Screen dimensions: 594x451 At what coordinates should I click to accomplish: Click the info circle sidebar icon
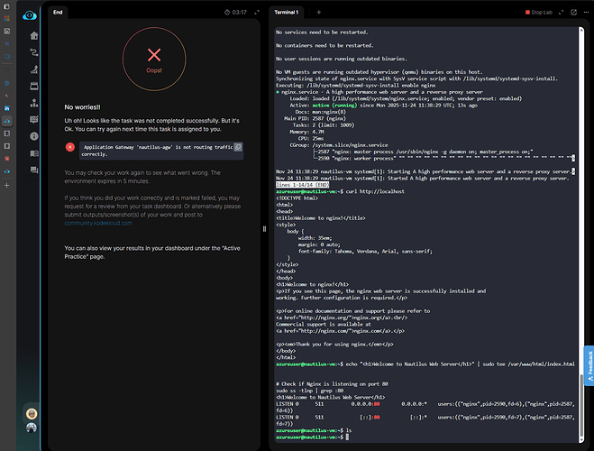click(33, 134)
